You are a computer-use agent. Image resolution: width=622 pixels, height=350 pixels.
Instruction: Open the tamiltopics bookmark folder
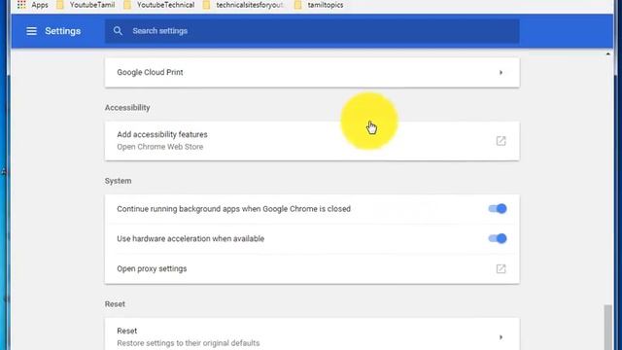coord(319,5)
